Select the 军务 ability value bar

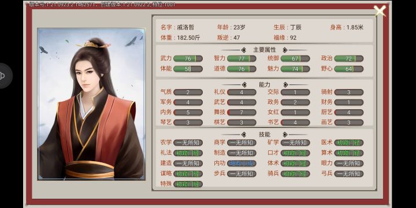pos(188,102)
